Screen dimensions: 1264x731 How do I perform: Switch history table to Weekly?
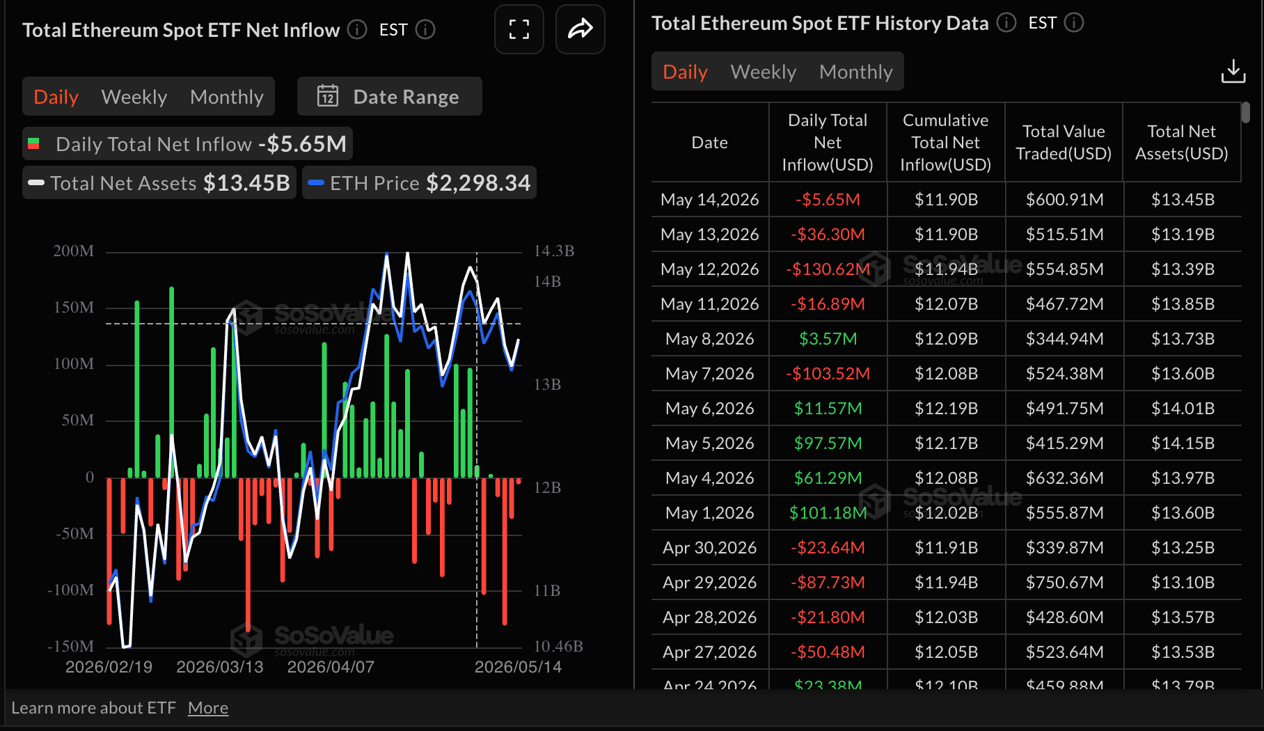(764, 72)
